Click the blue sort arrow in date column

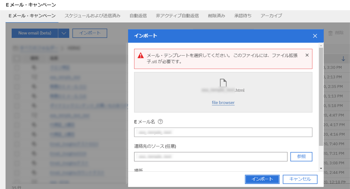click(x=343, y=59)
